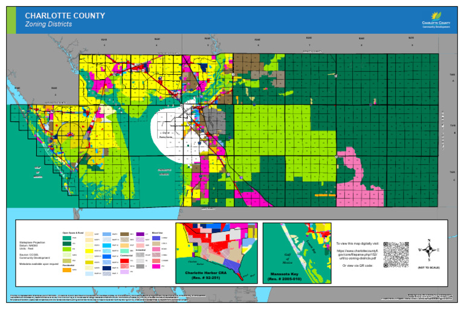Click the orange swatch under Residential heading

tap(67, 270)
